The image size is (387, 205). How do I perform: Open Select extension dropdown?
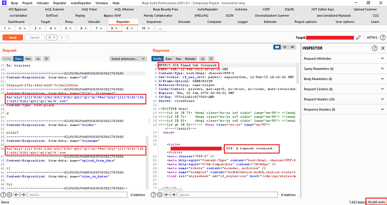(x=128, y=59)
